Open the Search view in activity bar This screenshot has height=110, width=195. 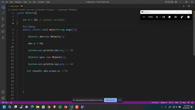[x=3, y=13]
